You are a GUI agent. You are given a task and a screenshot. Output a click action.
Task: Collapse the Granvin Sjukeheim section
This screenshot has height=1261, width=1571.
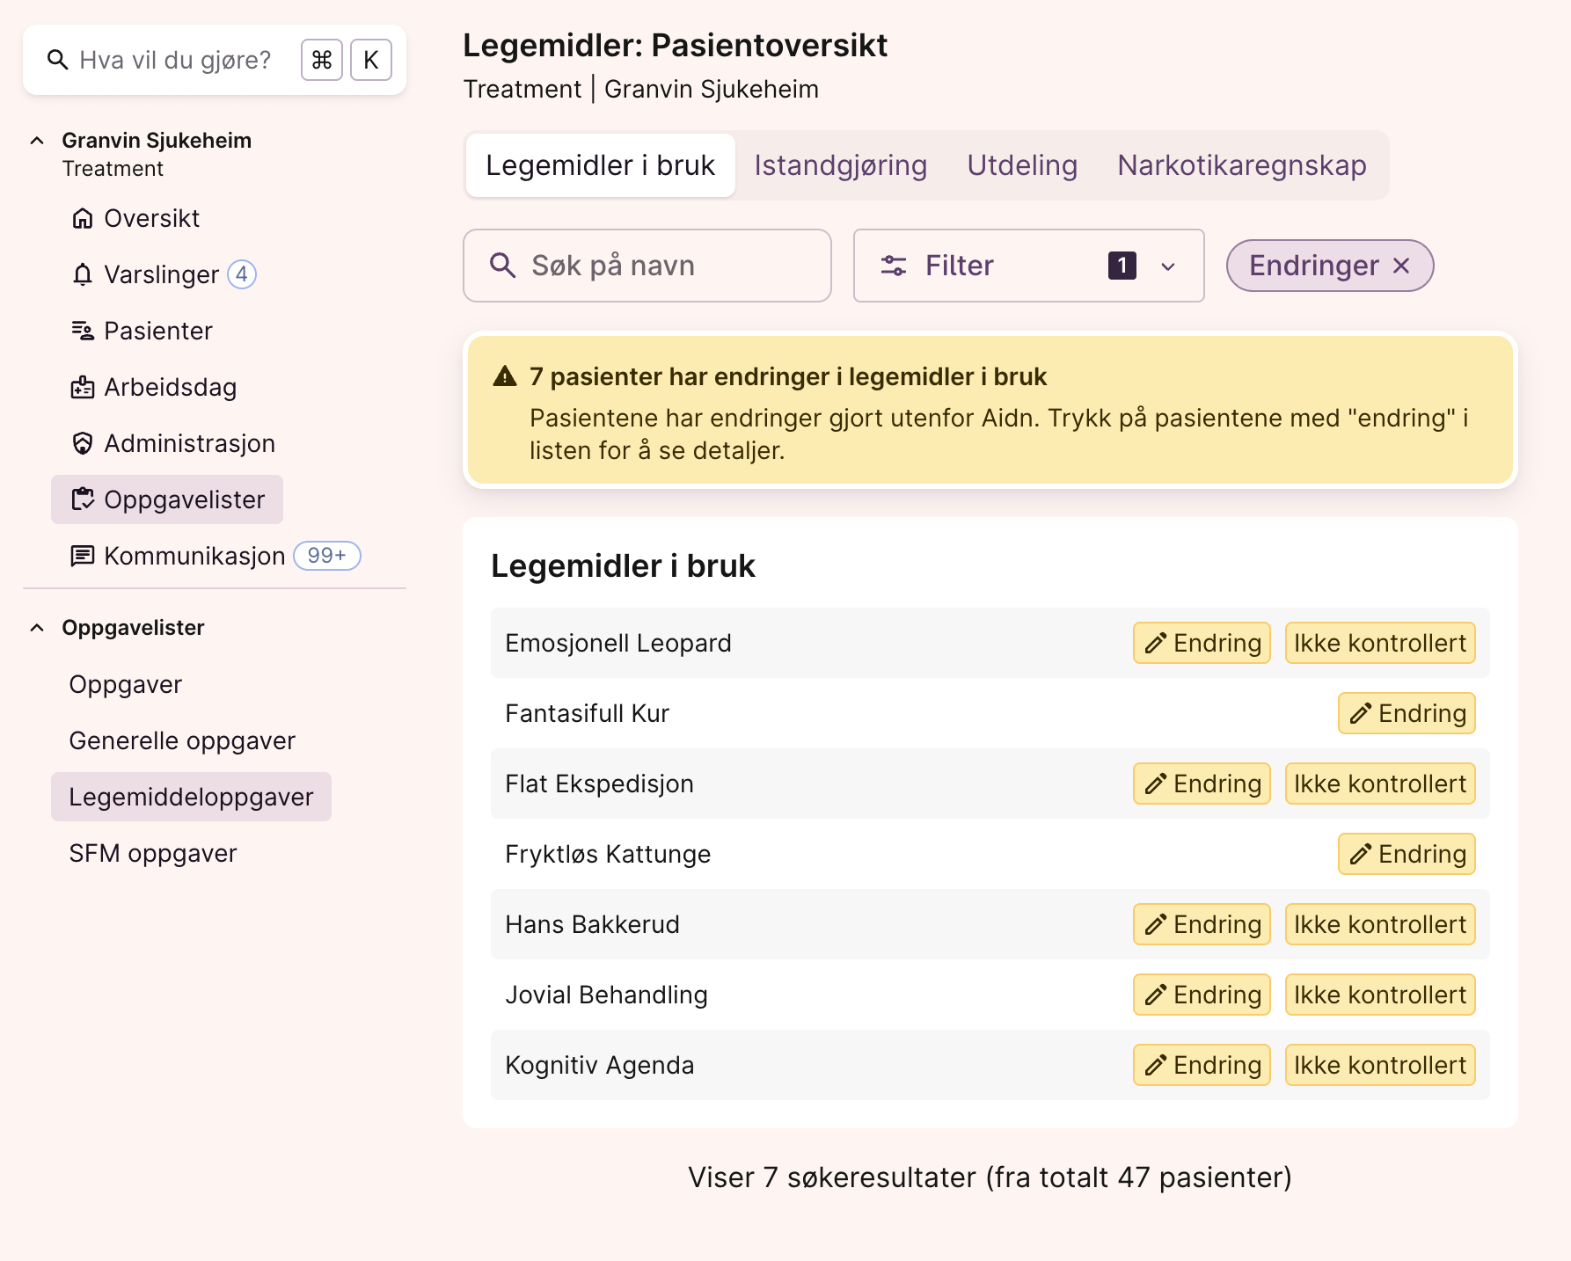(x=37, y=141)
